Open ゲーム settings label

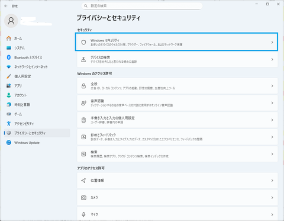pos(18,114)
